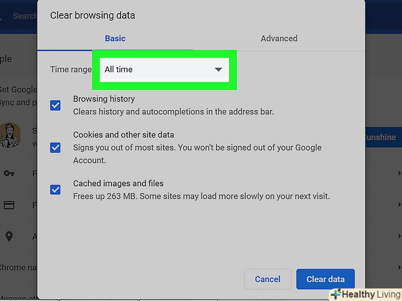Expand the addresses row arrow
Viewport: 402px width, 301px height.
click(399, 236)
